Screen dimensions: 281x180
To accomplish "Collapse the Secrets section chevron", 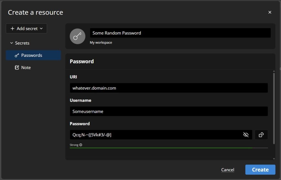I will pos(12,43).
